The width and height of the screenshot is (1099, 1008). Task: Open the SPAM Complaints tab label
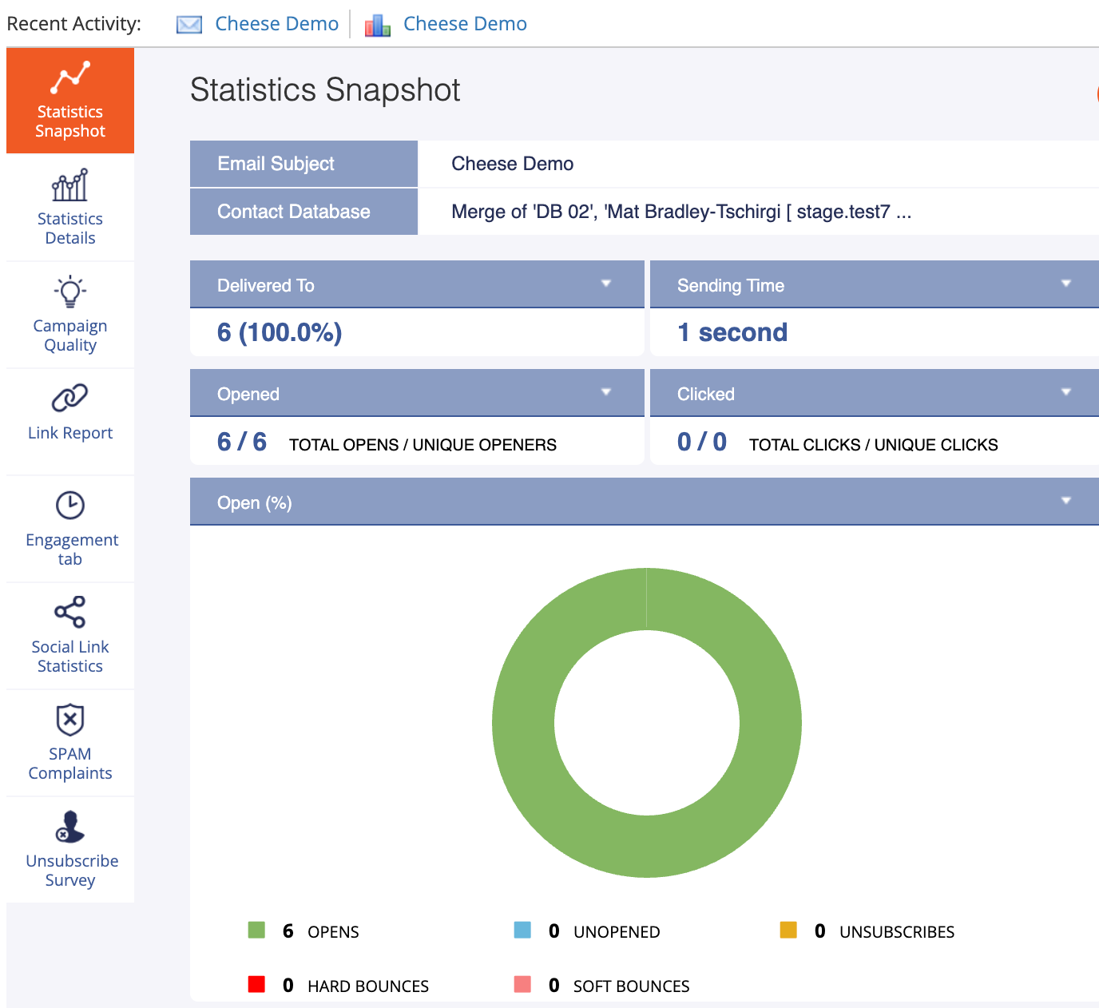pos(70,764)
